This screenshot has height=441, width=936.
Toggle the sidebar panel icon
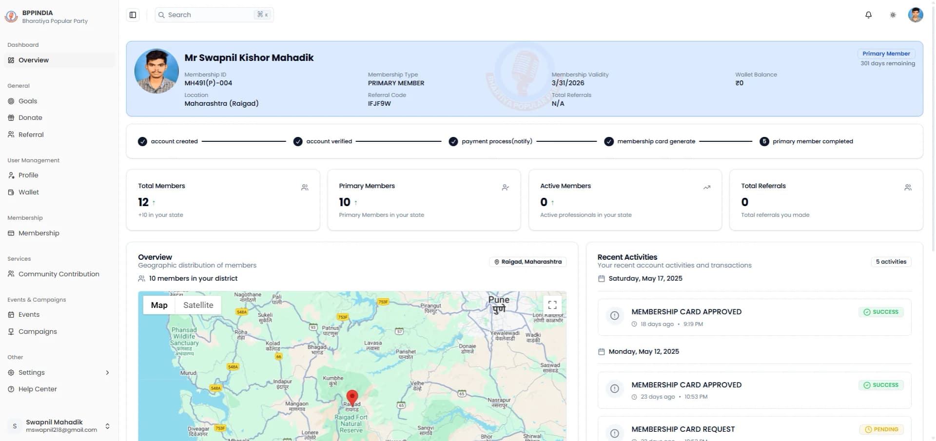point(133,15)
